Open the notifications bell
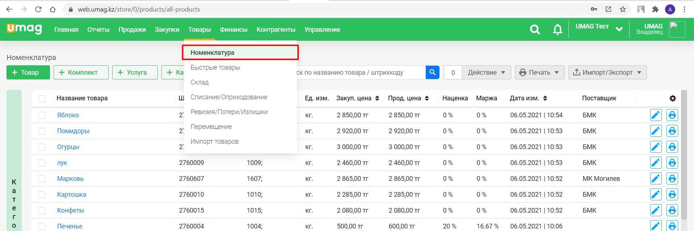The image size is (694, 231). (x=558, y=30)
